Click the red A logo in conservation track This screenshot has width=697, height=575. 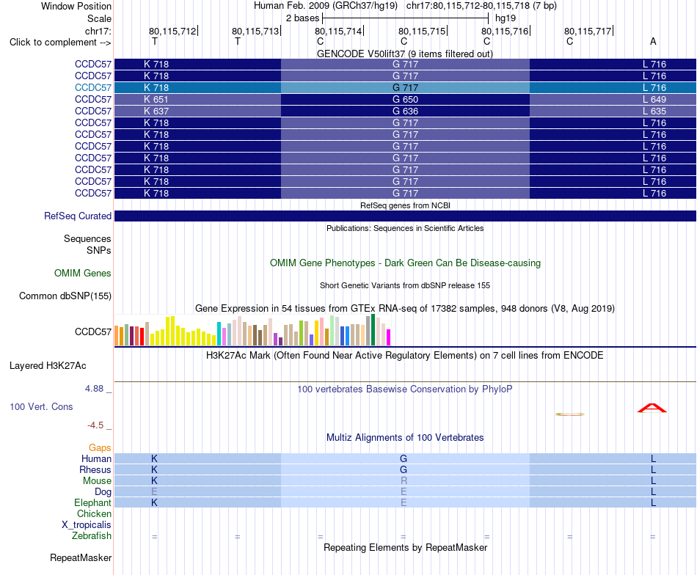[652, 408]
